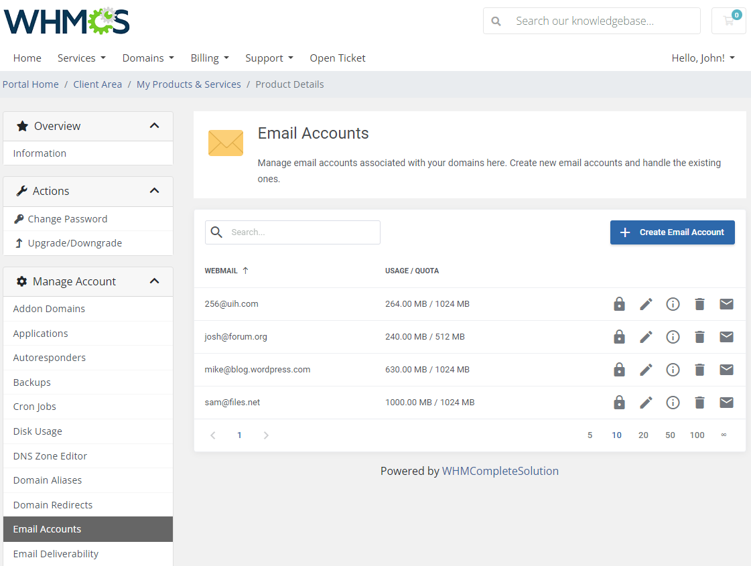Click Create Email Account button
Viewport: 751px width, 566px height.
(673, 232)
